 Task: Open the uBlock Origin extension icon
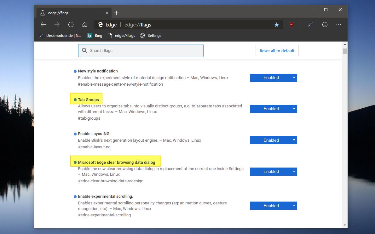[x=292, y=24]
